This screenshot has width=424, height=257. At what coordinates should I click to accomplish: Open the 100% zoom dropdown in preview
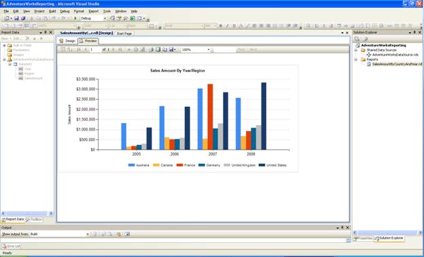[209, 50]
